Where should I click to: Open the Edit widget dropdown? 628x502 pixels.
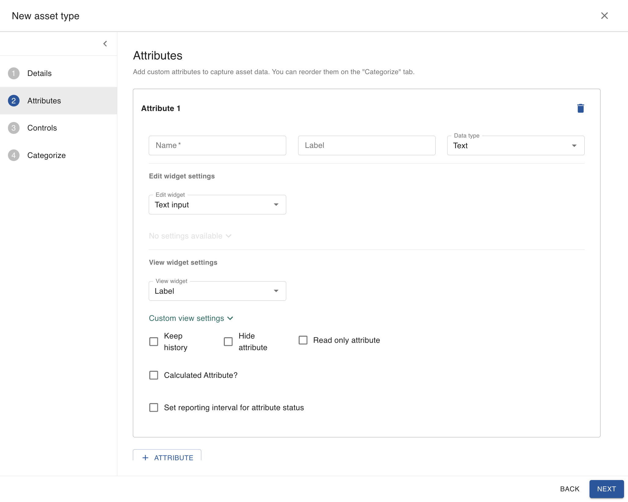[x=217, y=205]
